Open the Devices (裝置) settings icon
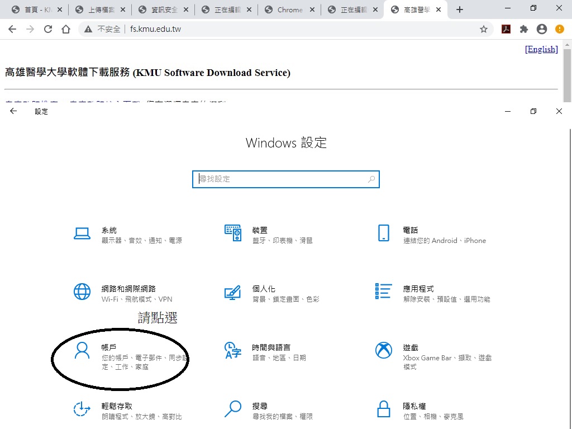This screenshot has height=429, width=572. click(x=233, y=233)
